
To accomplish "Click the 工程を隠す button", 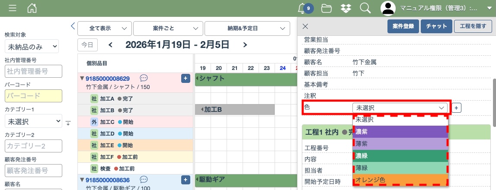I will 473,26.
